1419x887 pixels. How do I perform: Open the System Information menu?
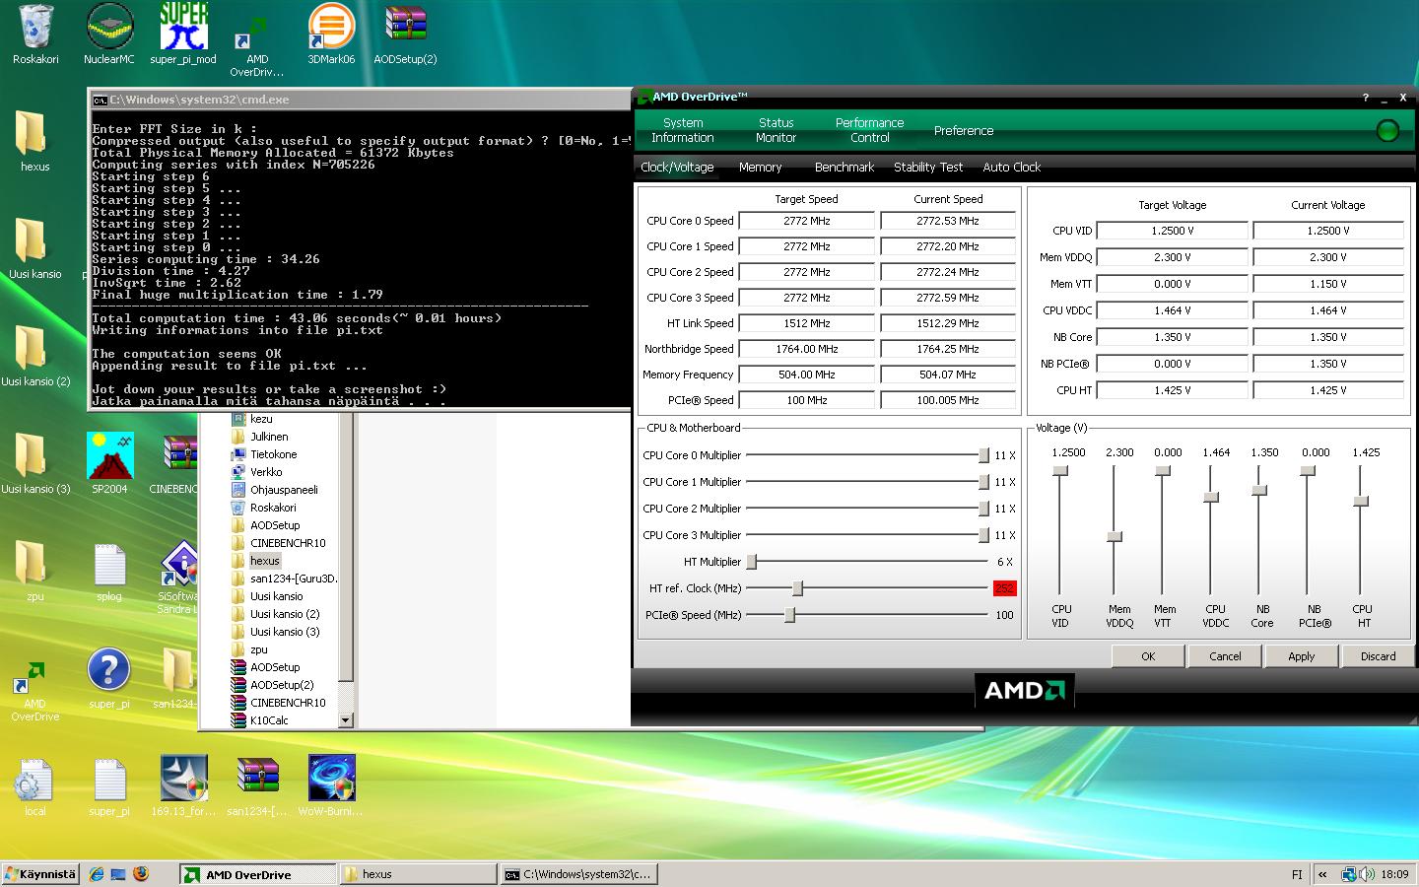click(683, 130)
